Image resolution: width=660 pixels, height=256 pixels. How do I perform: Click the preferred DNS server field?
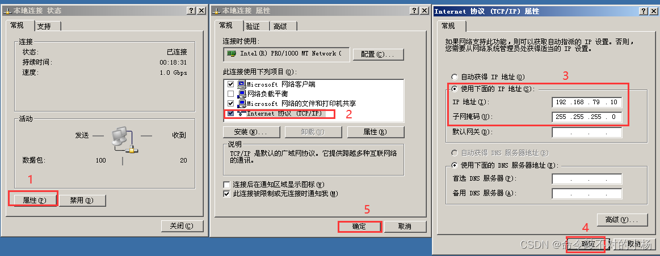[x=587, y=178]
